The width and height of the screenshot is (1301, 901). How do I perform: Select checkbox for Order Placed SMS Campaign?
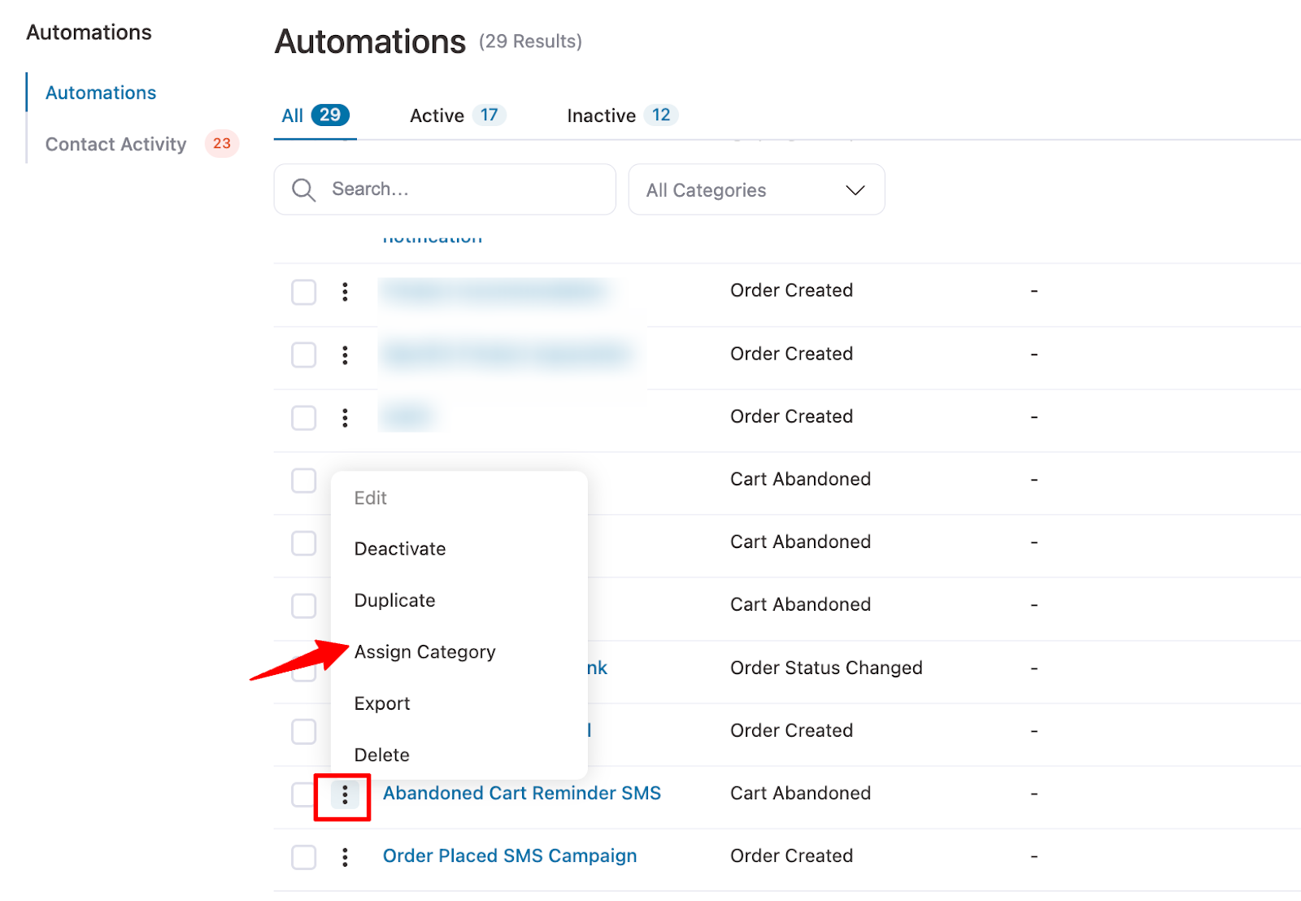coord(303,857)
